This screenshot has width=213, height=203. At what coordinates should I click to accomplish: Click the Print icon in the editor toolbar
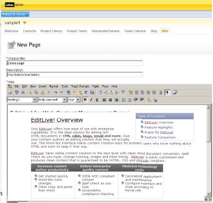[10, 93]
